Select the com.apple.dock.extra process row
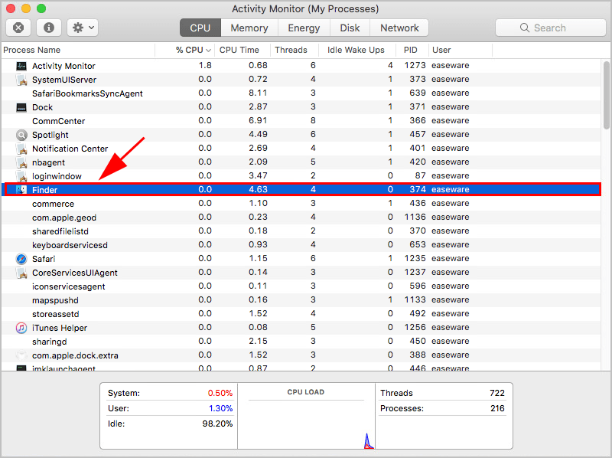The height and width of the screenshot is (458, 612). pos(301,355)
